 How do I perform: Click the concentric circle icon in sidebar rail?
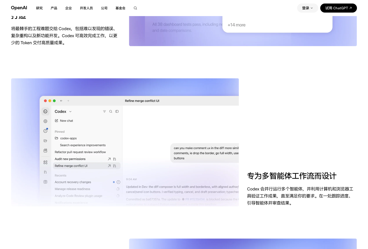pyautogui.click(x=45, y=121)
